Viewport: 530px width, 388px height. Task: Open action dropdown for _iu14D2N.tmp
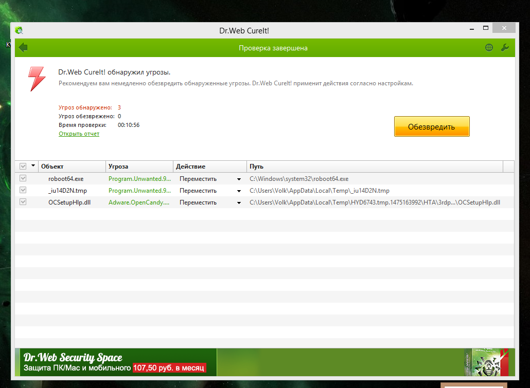tap(239, 191)
